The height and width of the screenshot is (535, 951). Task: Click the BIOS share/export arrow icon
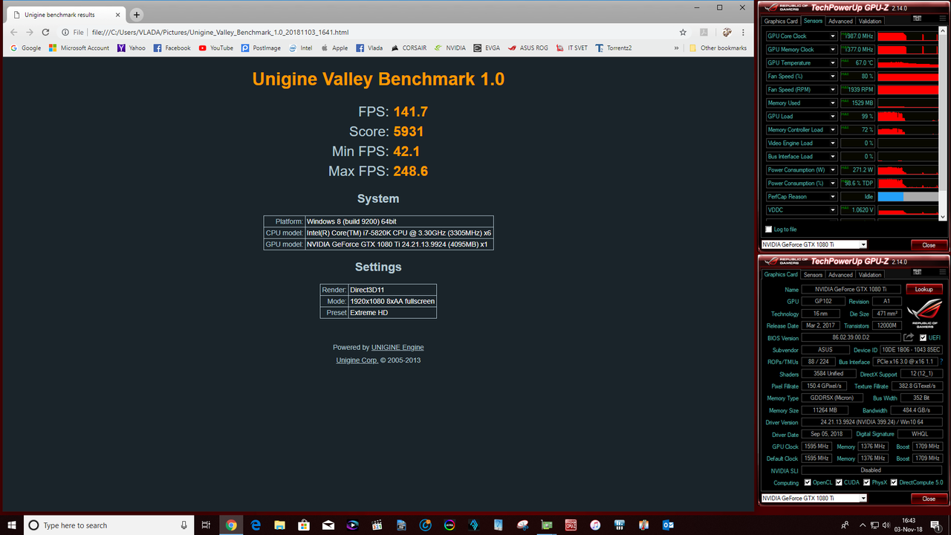tap(909, 337)
